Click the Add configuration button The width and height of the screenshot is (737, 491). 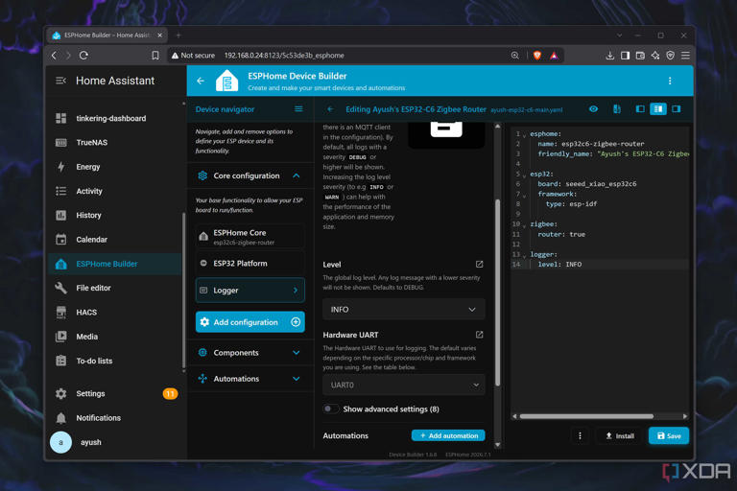[250, 322]
